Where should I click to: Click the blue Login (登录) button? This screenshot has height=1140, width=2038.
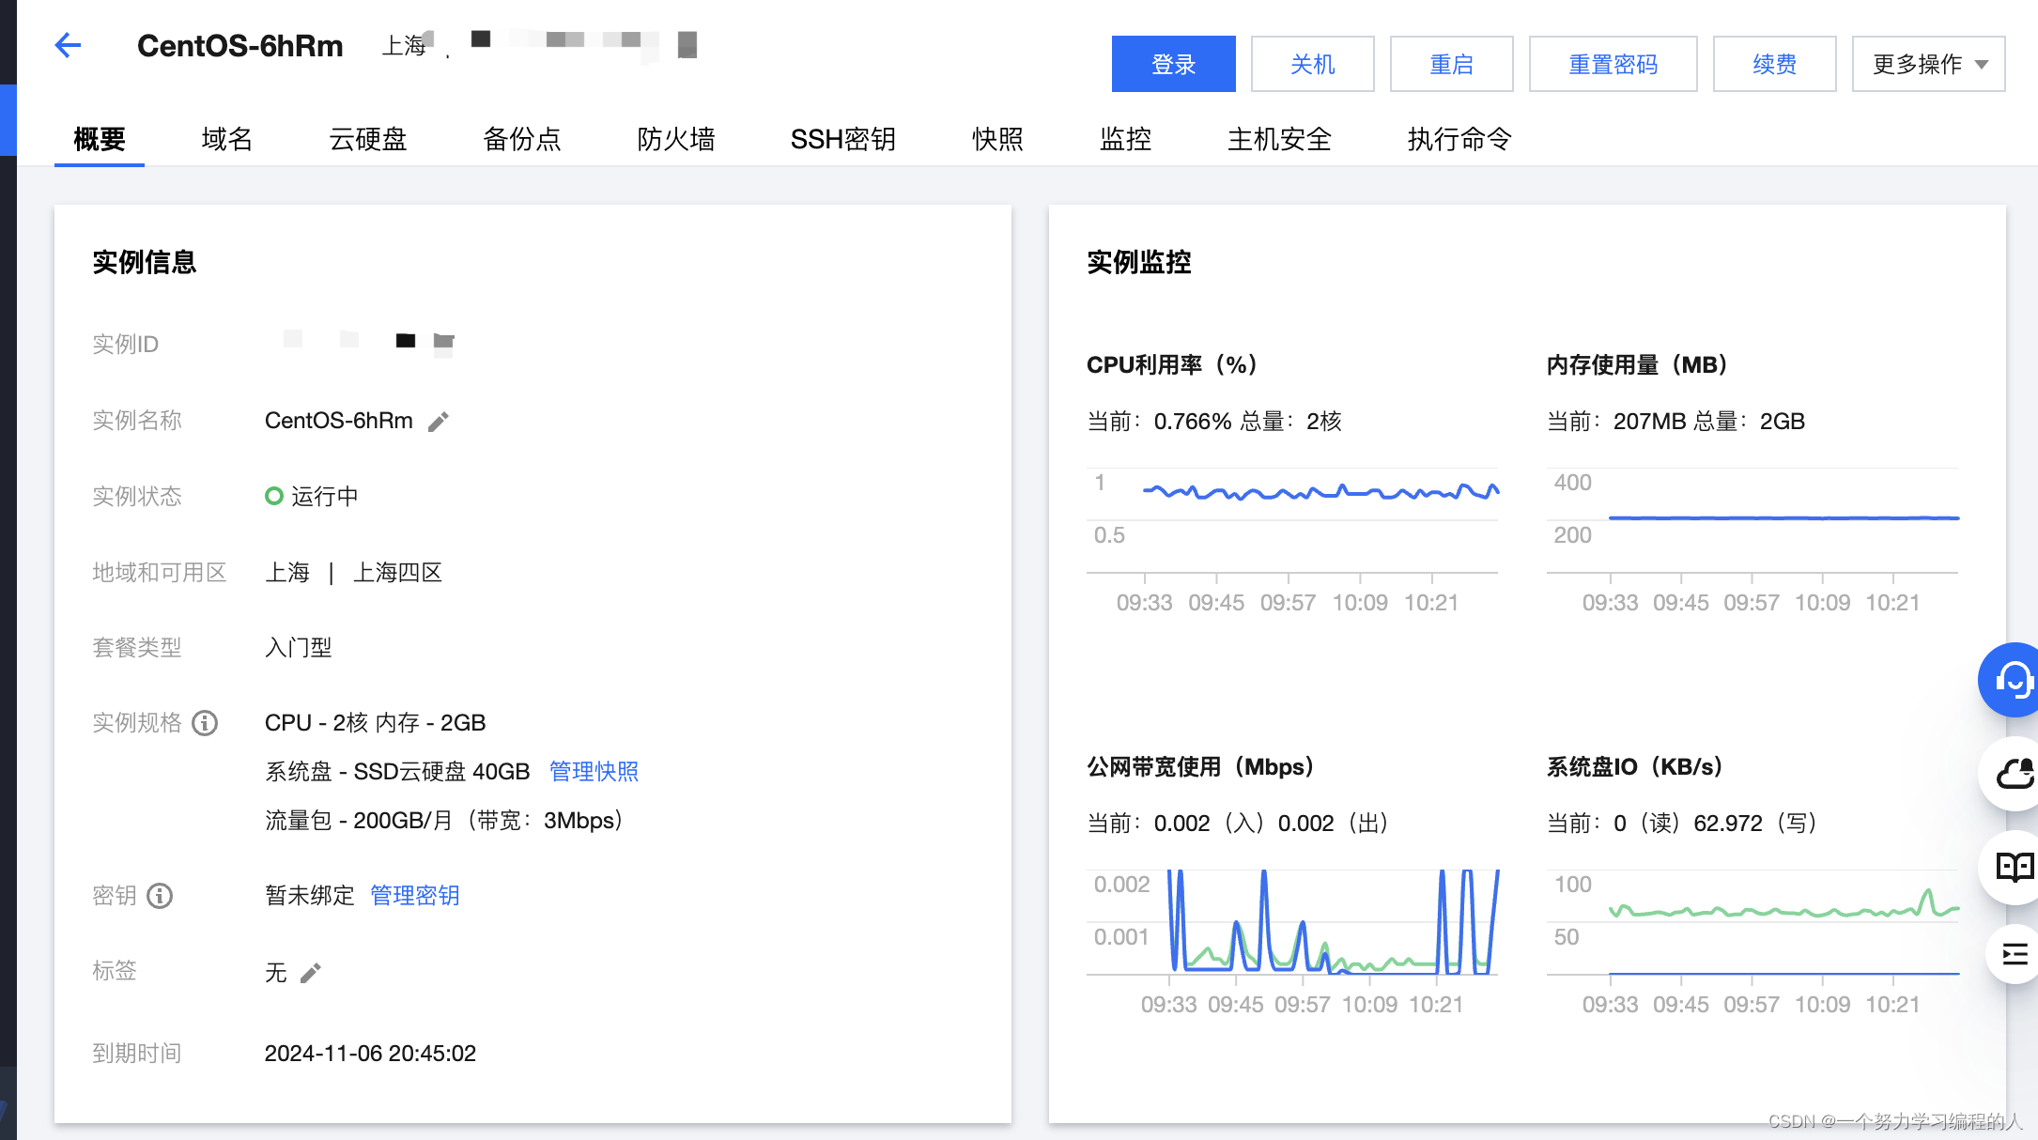tap(1174, 64)
